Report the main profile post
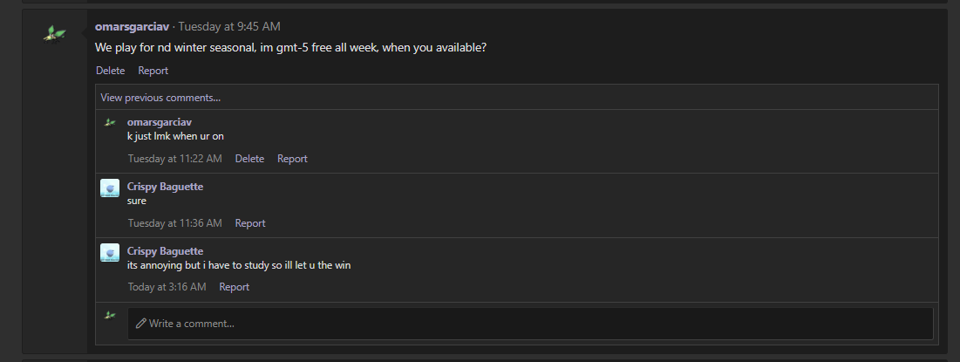 tap(153, 71)
